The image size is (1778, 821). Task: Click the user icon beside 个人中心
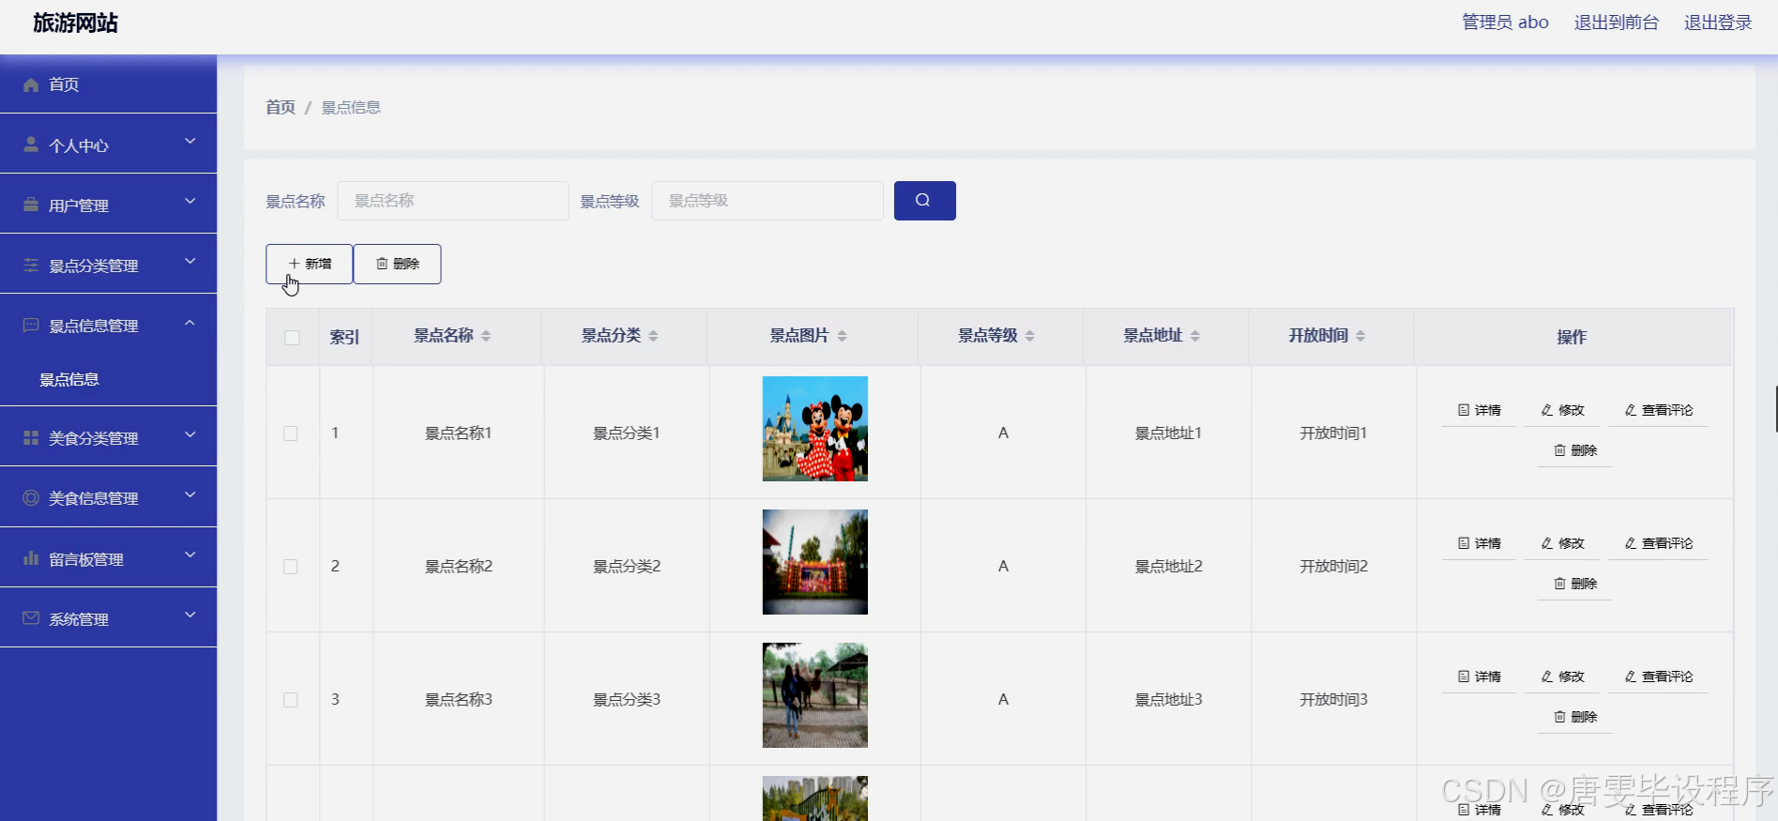point(31,145)
